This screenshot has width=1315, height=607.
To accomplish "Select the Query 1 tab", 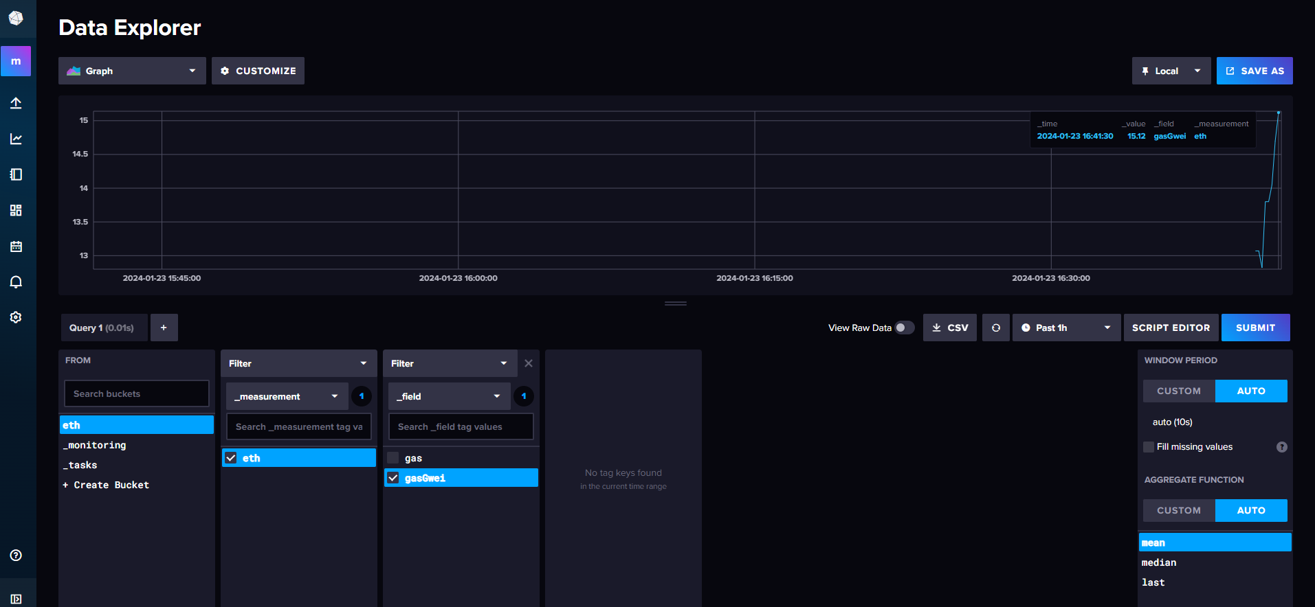I will (103, 328).
